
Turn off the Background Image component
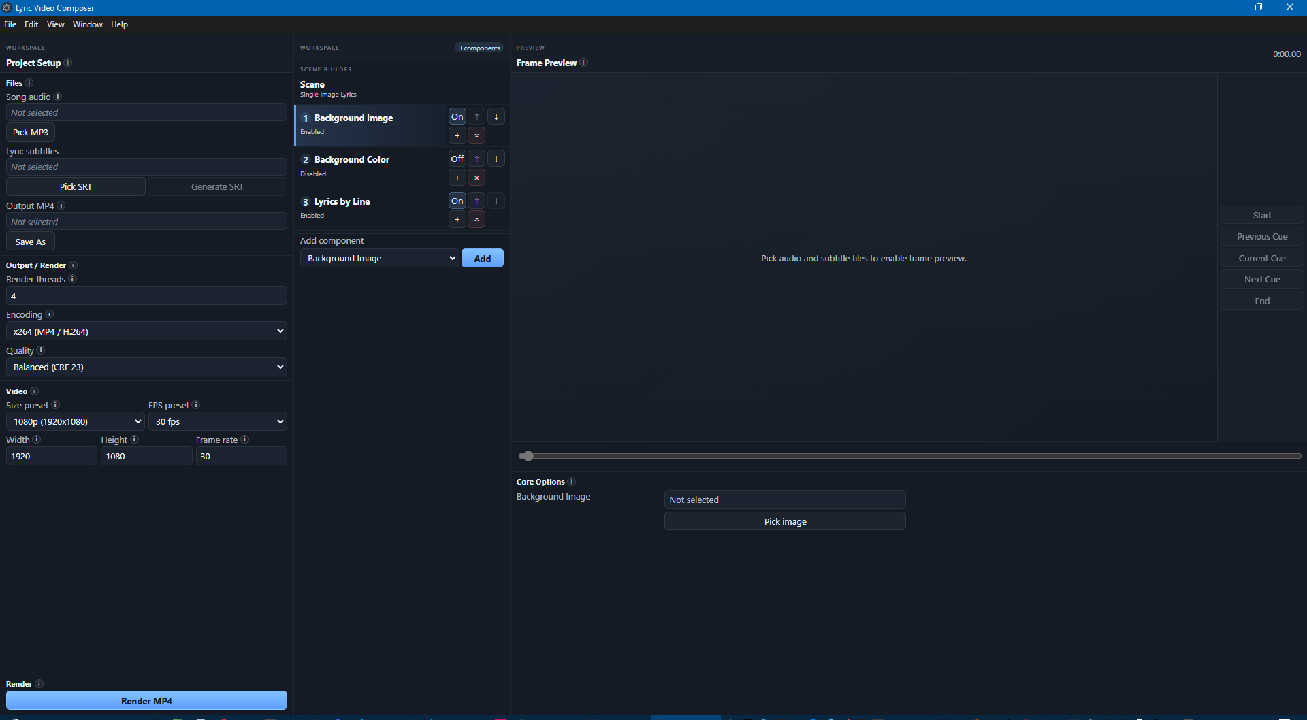click(x=457, y=116)
